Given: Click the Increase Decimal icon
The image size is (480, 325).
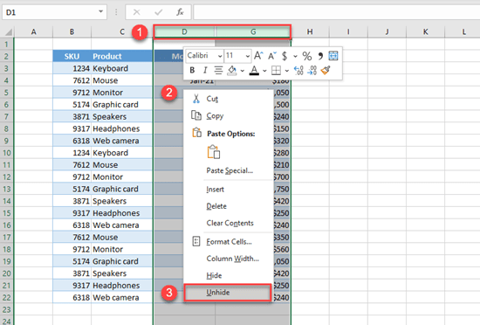Looking at the screenshot, I should [298, 71].
